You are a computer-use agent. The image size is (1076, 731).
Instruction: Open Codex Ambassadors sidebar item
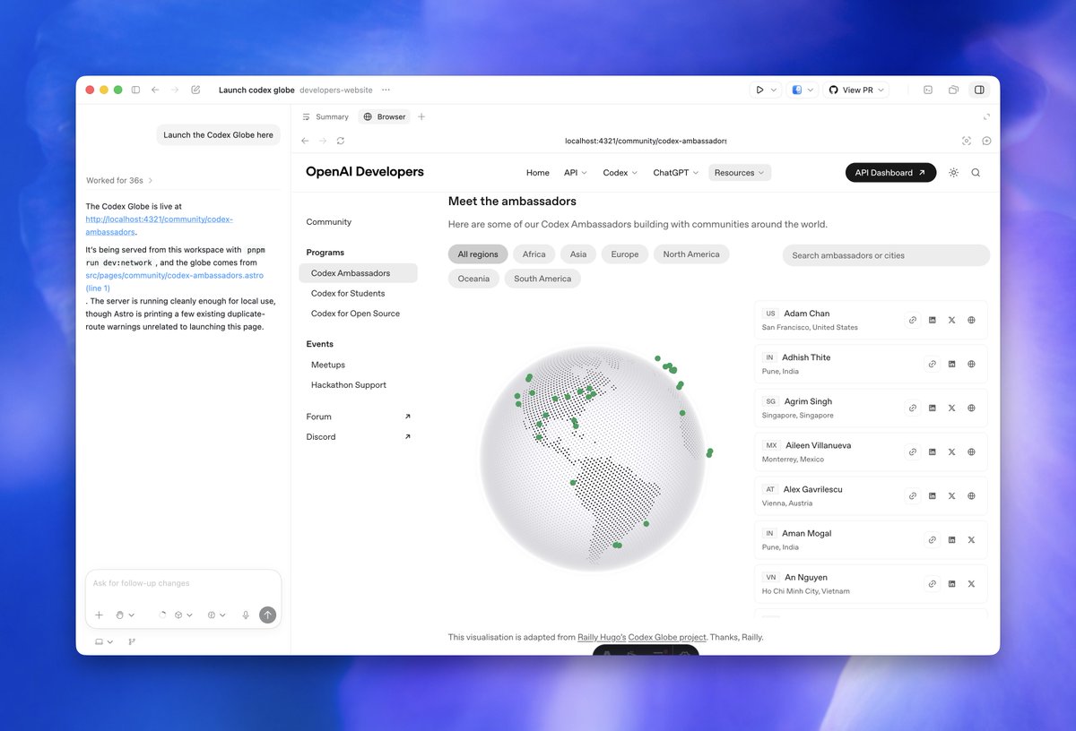click(358, 273)
